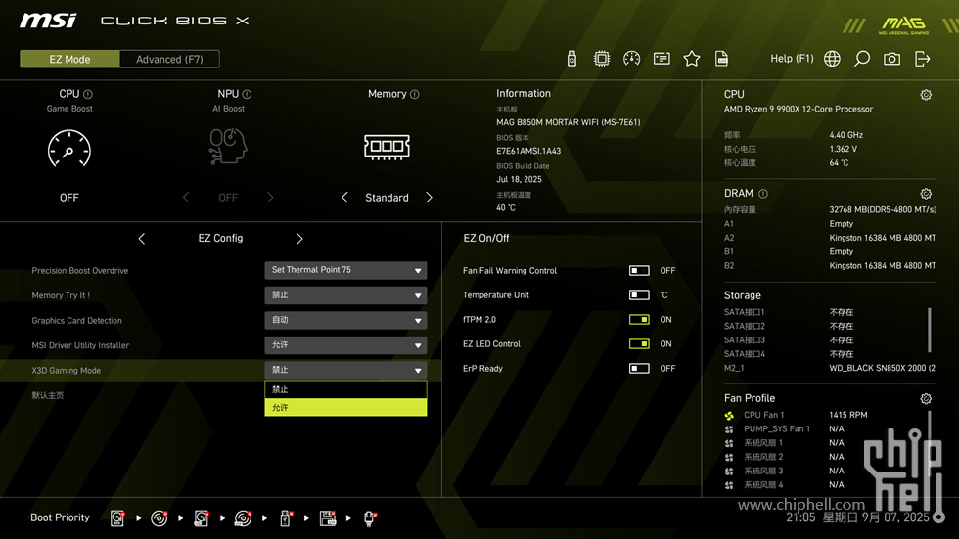This screenshot has width=959, height=539.
Task: Click the NPU AI Boost head icon
Action: (227, 146)
